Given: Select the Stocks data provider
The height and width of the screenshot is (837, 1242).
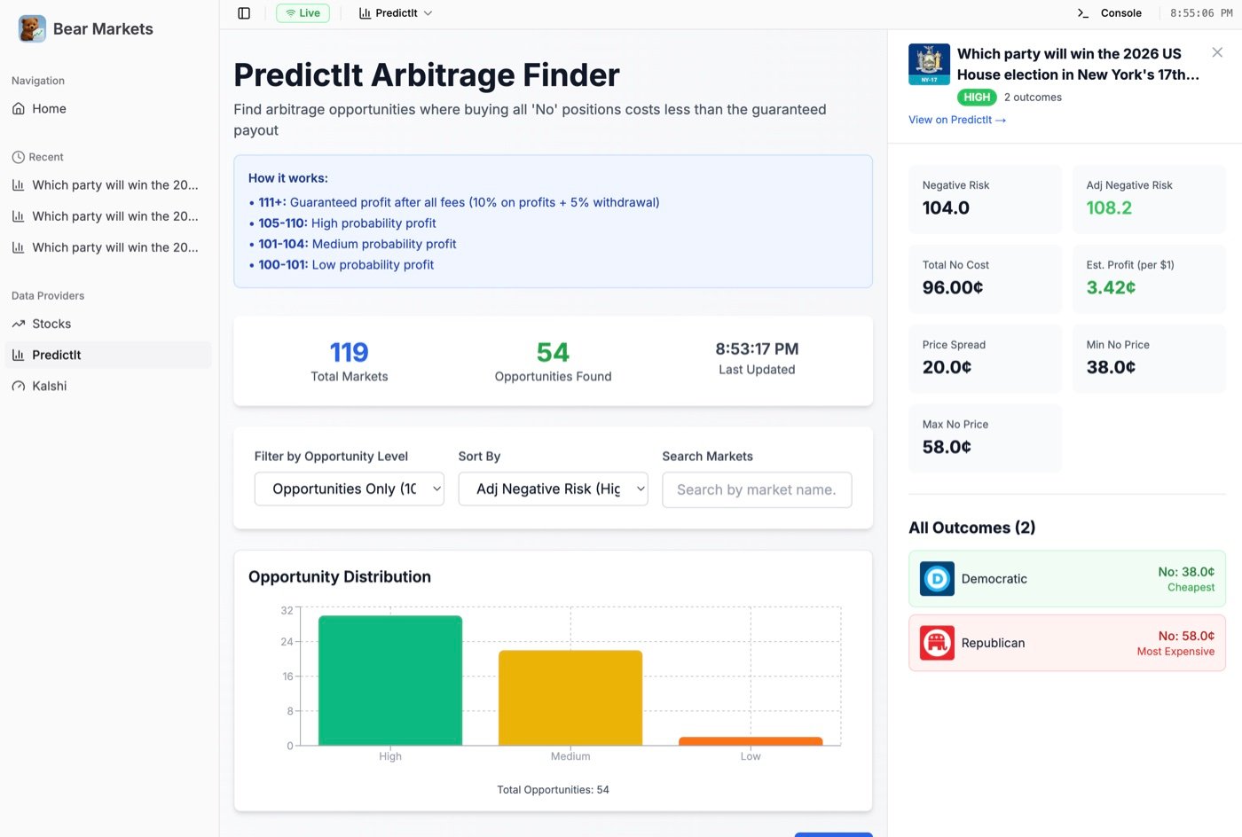Looking at the screenshot, I should tap(51, 324).
